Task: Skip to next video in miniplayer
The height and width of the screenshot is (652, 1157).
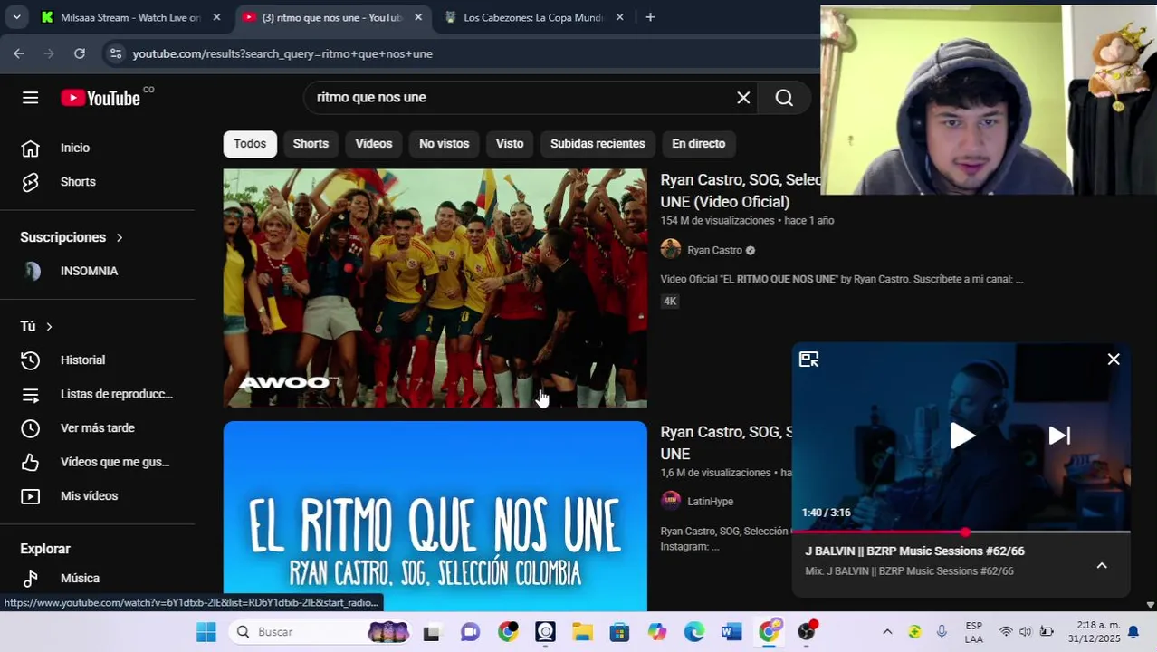Action: (1059, 436)
